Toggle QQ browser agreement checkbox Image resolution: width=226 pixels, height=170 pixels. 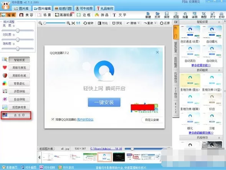coord(53,119)
